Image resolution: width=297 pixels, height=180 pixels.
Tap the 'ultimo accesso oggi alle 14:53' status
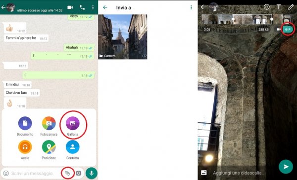point(40,10)
